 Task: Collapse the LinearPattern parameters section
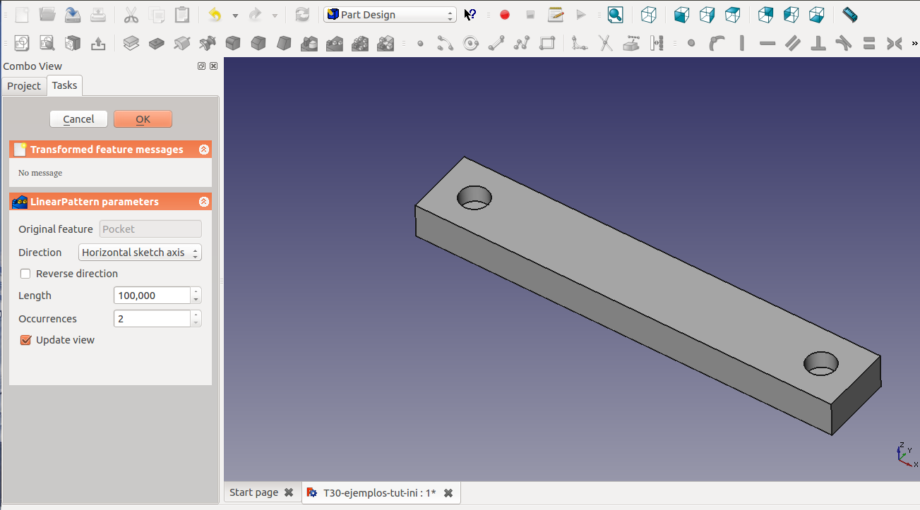point(204,202)
